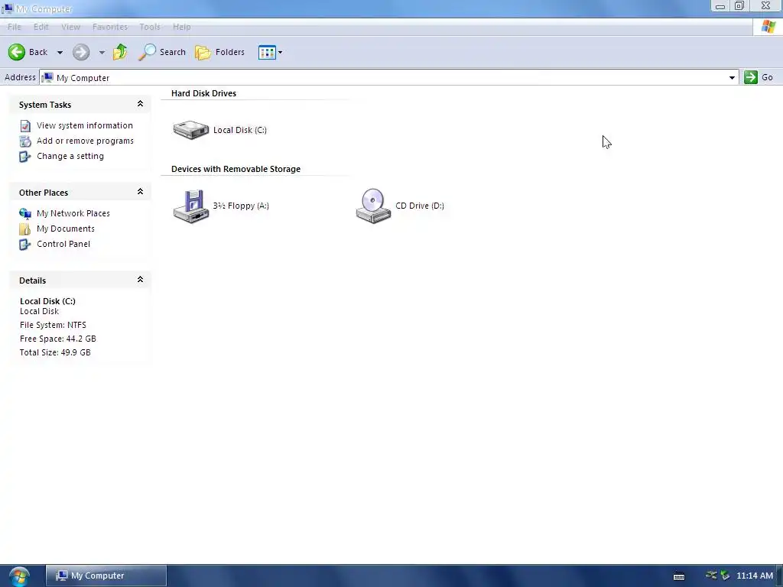Click the grey Forward arrow button
Image resolution: width=783 pixels, height=587 pixels.
coord(81,52)
